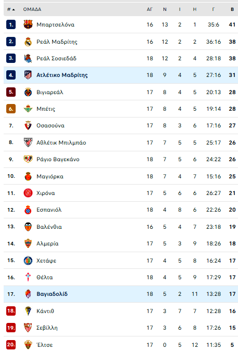Click the ΑΓ matches played column header

[149, 9]
